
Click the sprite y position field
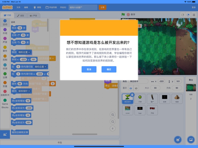coord(178,81)
